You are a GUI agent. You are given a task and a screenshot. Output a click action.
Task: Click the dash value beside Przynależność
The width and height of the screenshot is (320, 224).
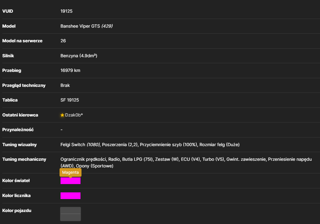pyautogui.click(x=62, y=130)
